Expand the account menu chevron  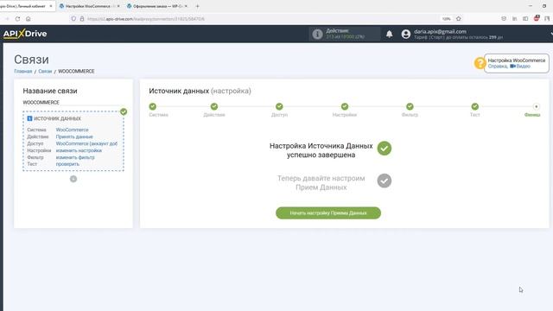[x=551, y=34]
